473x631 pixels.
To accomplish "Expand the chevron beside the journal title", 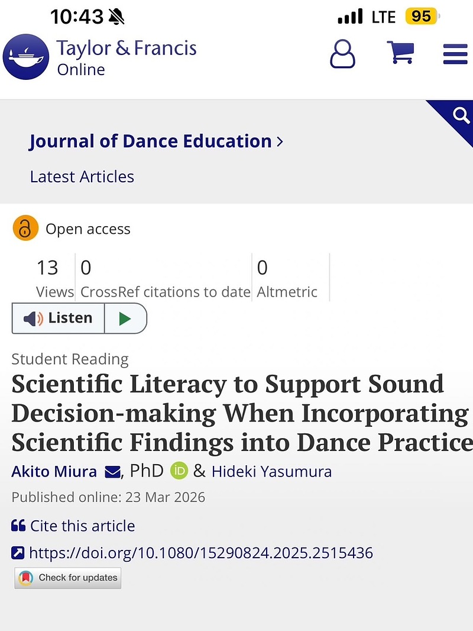I will click(x=280, y=142).
